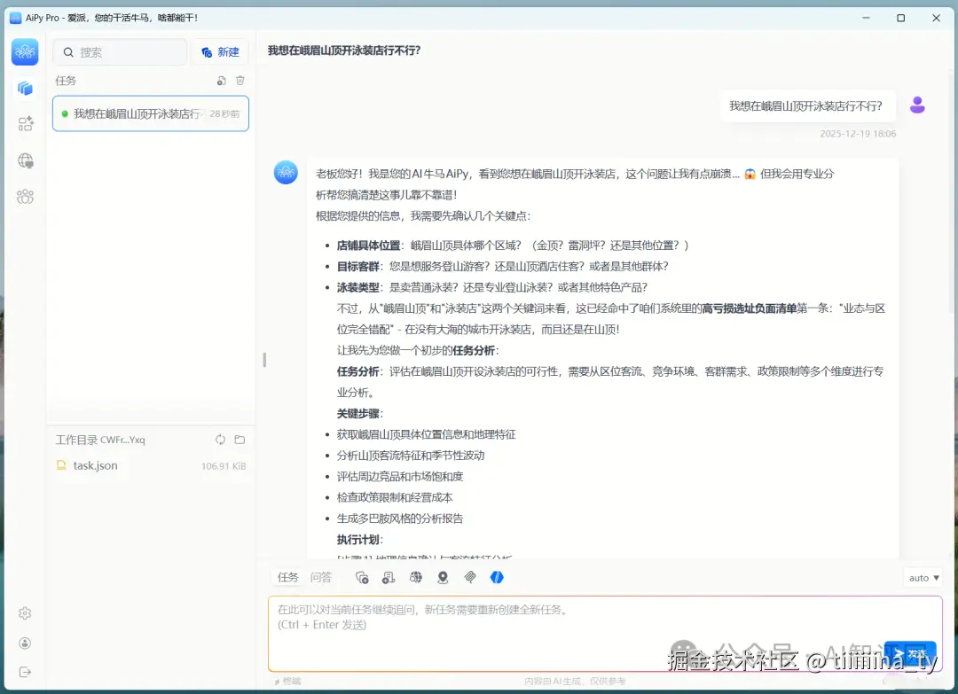The image size is (958, 694).
Task: Click the blue AiPy hexagon icon near attachments
Action: pos(498,577)
